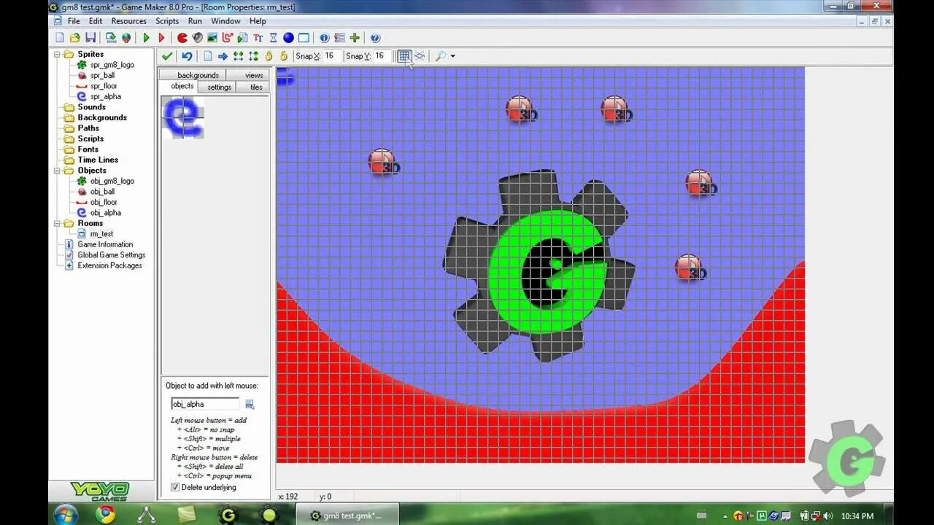Launch Chrome from the taskbar
934x525 pixels.
pyautogui.click(x=106, y=515)
